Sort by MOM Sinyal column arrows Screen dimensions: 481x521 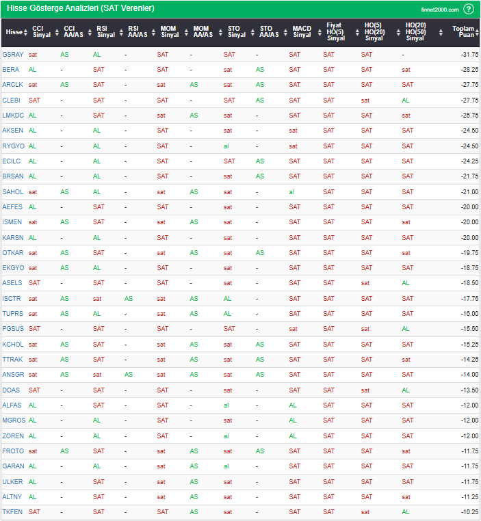186,32
